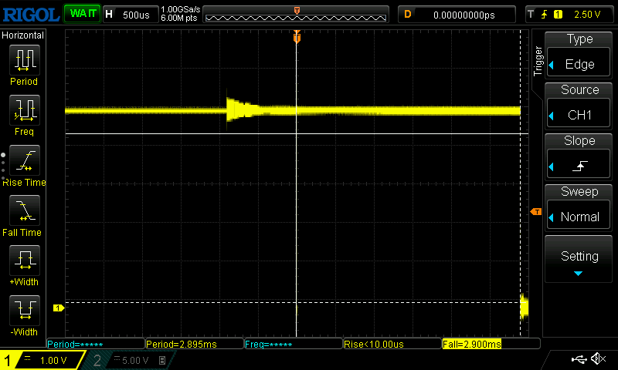Toggle the speaker sound icon
Screen dimensions: 618x370
point(598,359)
